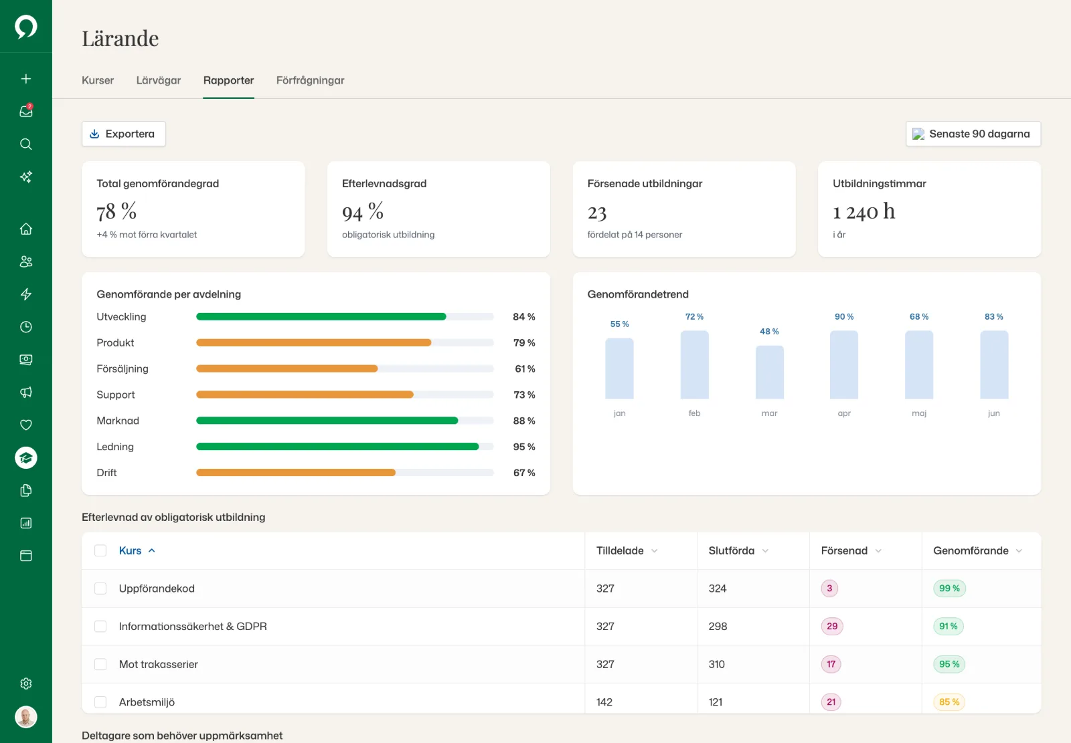Image resolution: width=1071 pixels, height=743 pixels.
Task: Select the graduation cap learning icon
Action: click(26, 458)
